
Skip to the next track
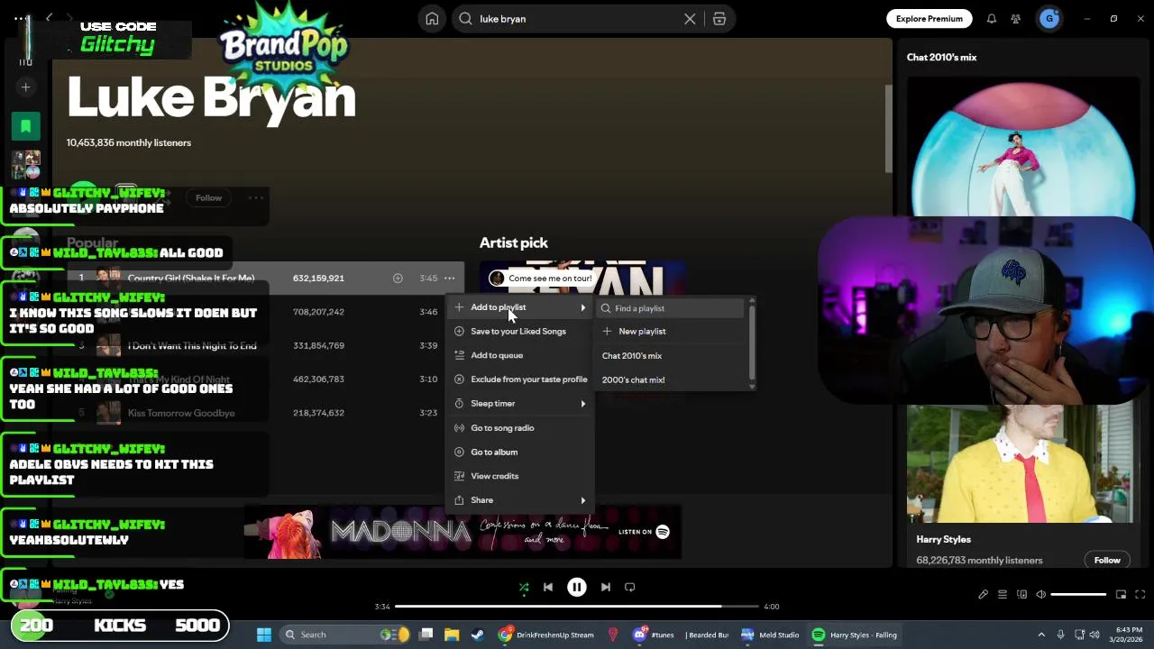pyautogui.click(x=606, y=587)
